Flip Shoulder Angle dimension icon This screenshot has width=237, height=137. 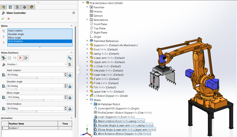[x=4, y=86]
